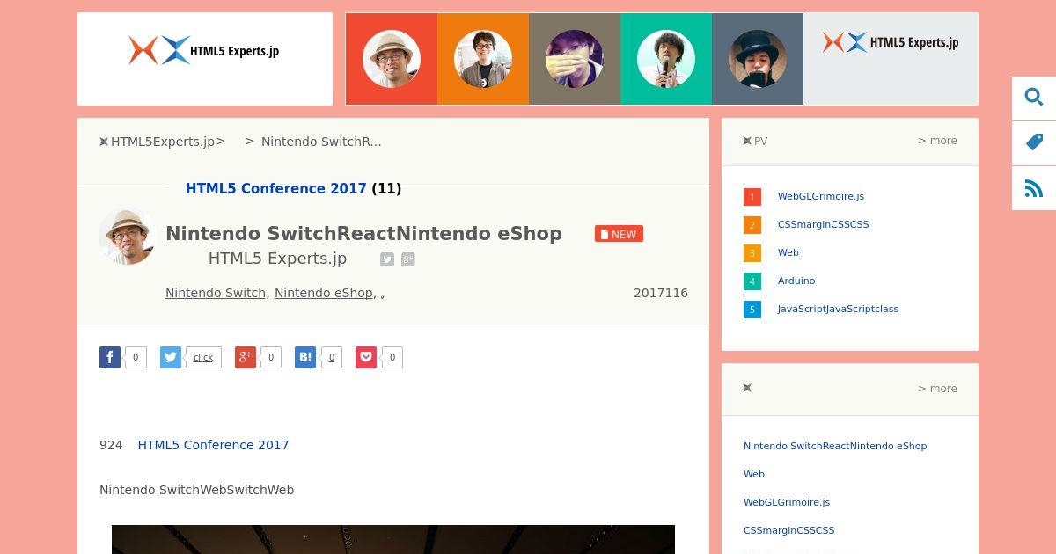Open the Facebook share count box

tap(136, 357)
